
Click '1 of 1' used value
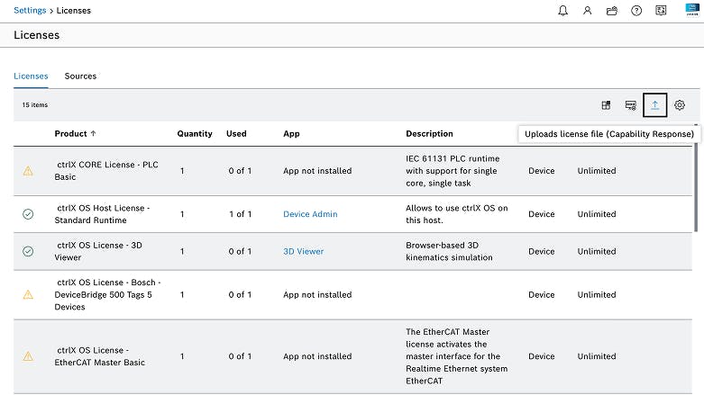click(x=240, y=214)
